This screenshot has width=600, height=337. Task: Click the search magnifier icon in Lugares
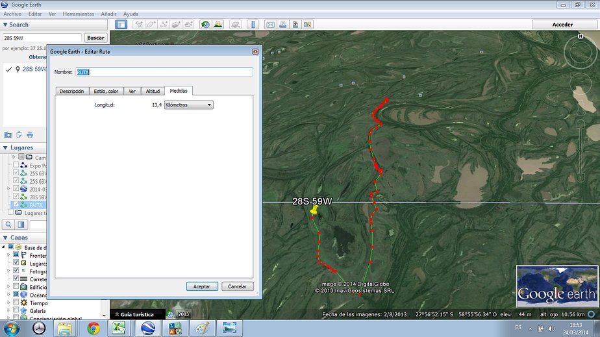(8, 225)
